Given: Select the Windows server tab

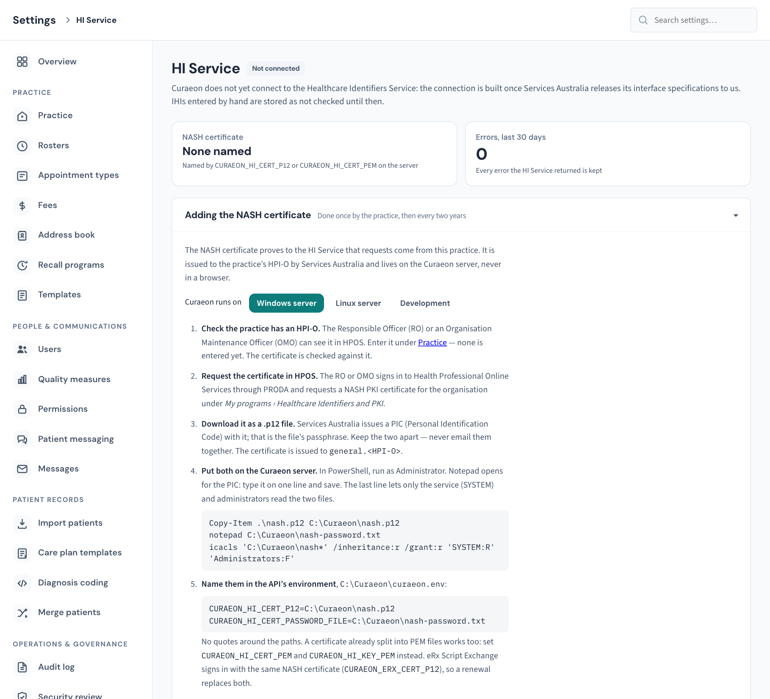Looking at the screenshot, I should 286,303.
